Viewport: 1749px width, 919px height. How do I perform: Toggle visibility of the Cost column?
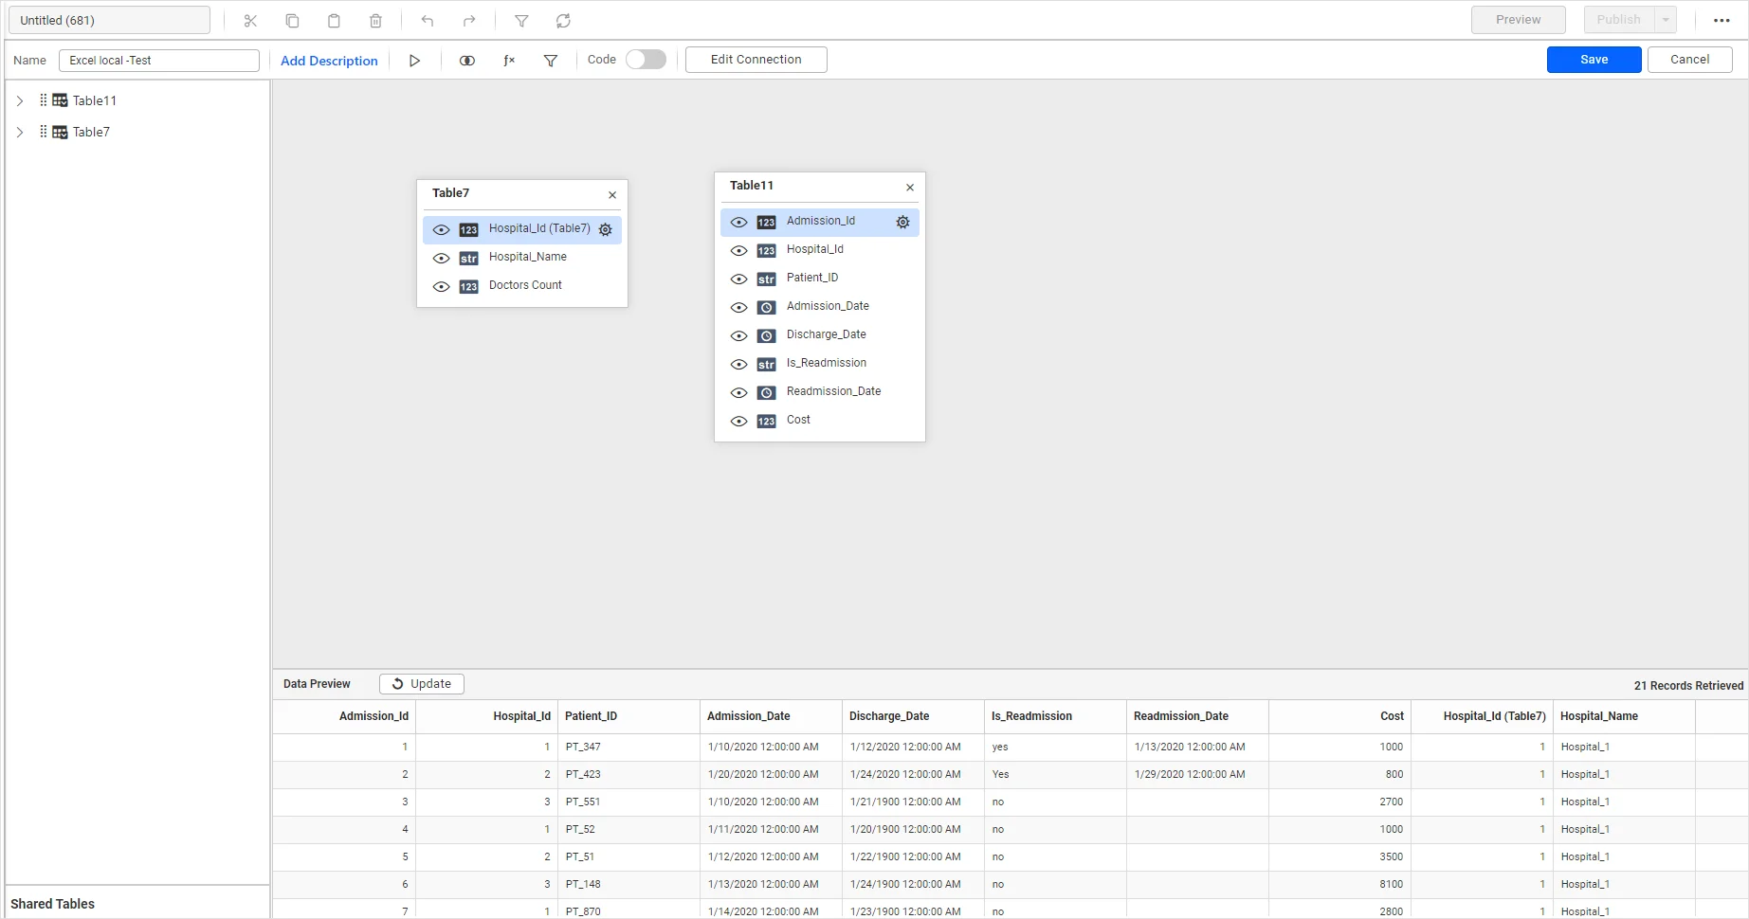(x=738, y=421)
